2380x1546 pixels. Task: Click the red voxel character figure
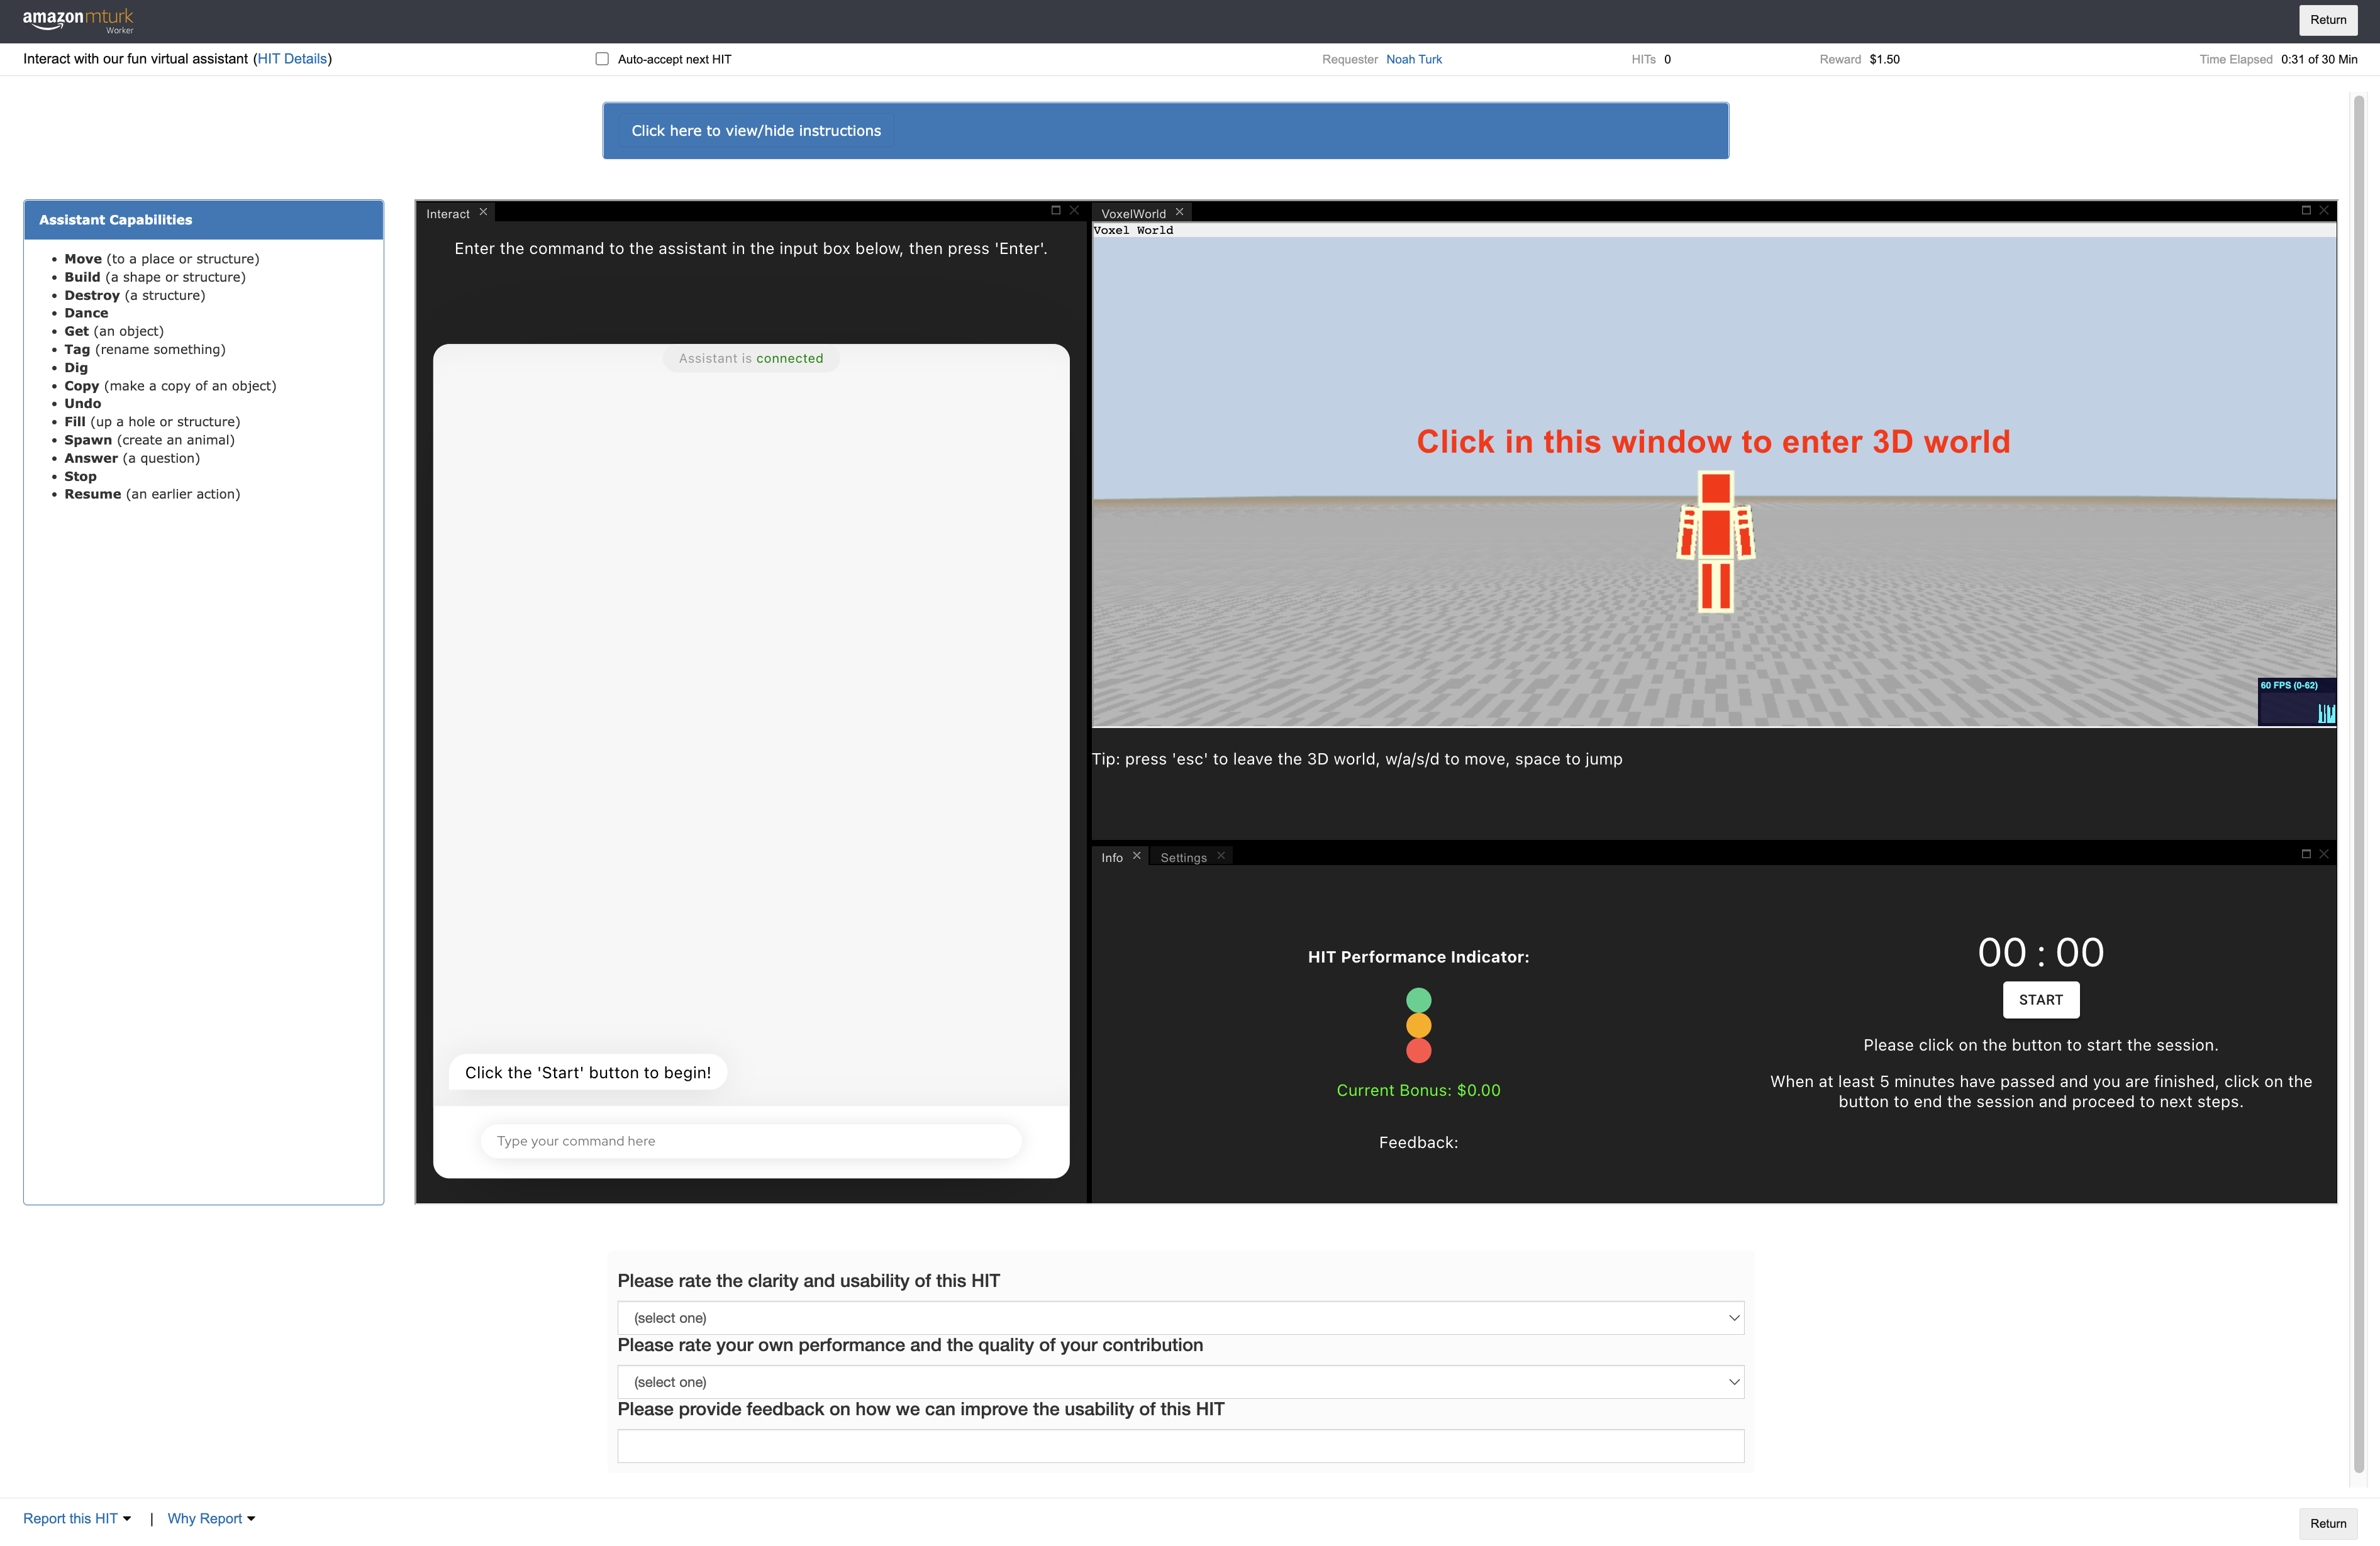coord(1716,541)
